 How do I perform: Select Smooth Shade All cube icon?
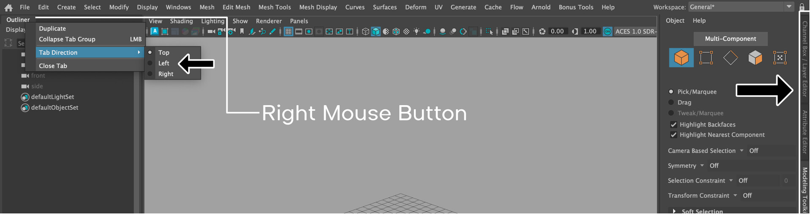(376, 32)
